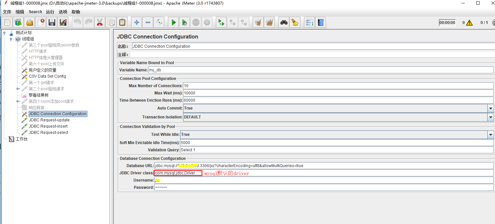
Task: Collapse all nodes with the minus icon
Action: coord(148,22)
